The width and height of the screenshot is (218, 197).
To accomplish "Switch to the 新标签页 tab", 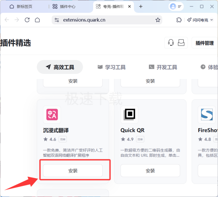I will coord(24,7).
